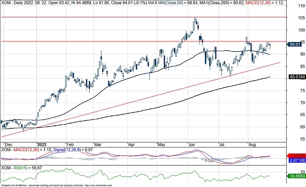Click the 80.6184 MA200 value tag
The image size is (306, 187).
pos(297,77)
